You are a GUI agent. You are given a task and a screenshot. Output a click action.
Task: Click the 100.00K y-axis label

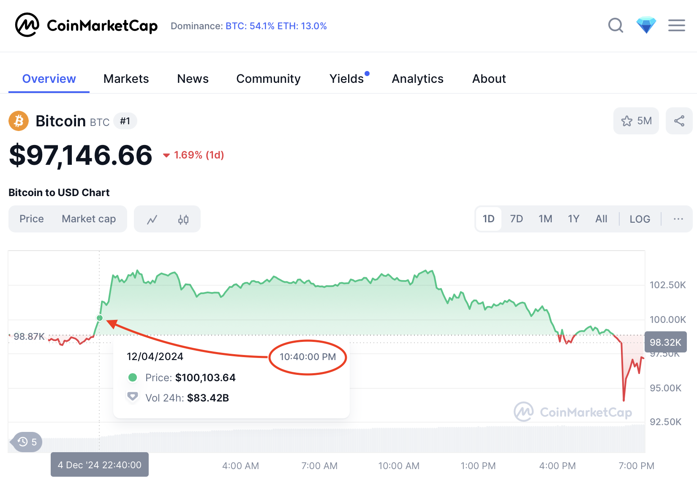pyautogui.click(x=668, y=319)
